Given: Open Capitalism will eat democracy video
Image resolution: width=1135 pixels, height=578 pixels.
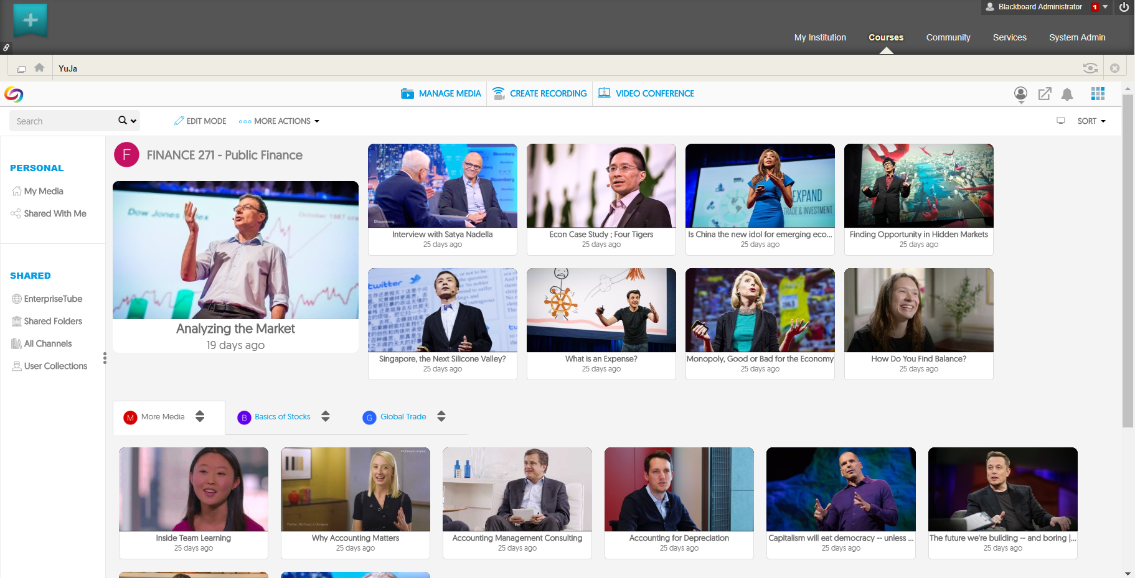Looking at the screenshot, I should 841,503.
